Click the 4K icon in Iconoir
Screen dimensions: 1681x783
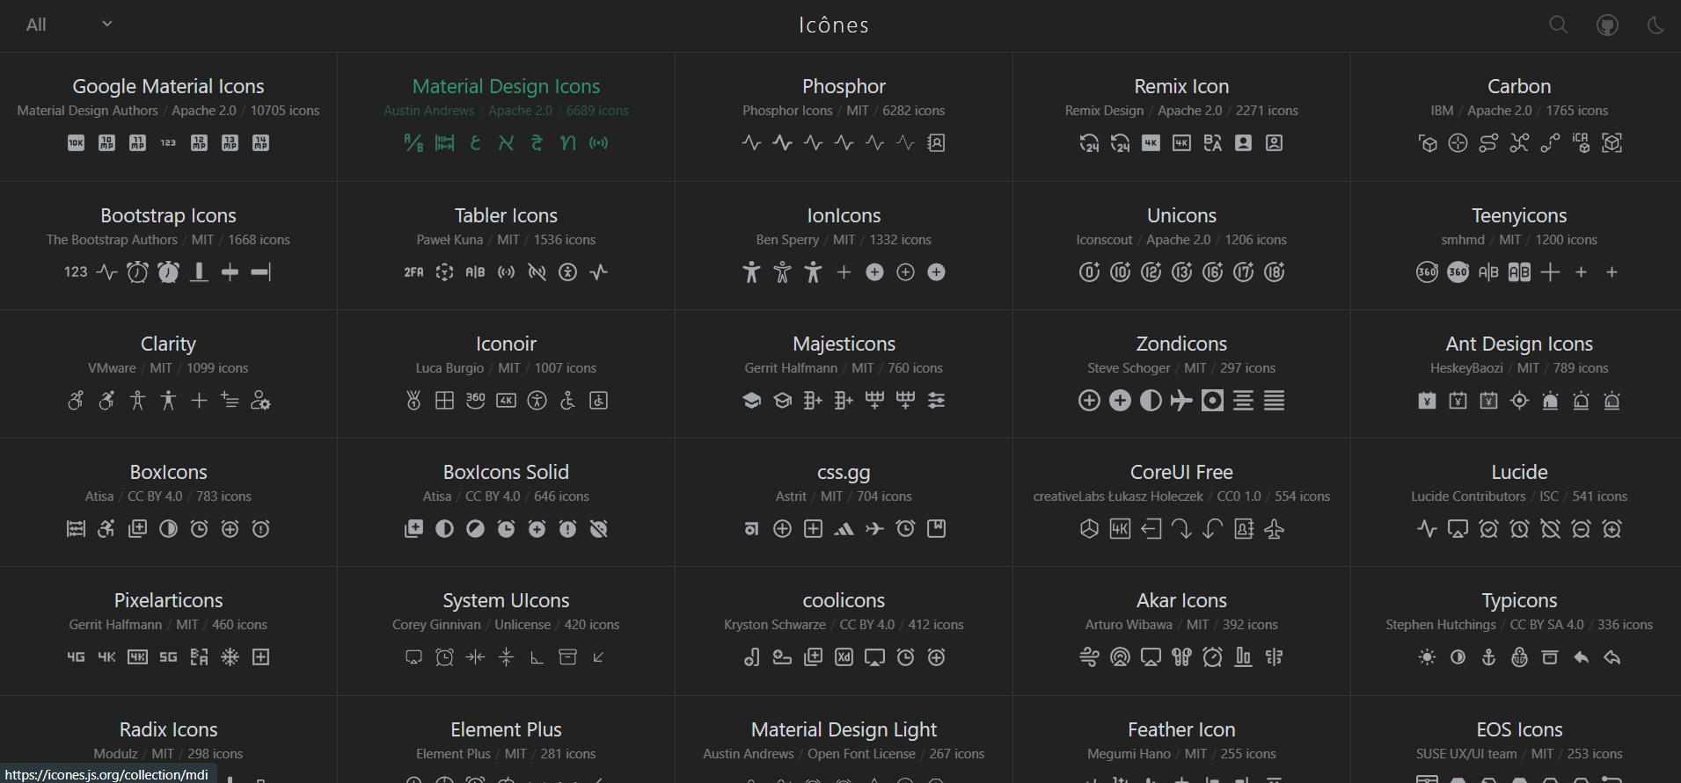[506, 401]
